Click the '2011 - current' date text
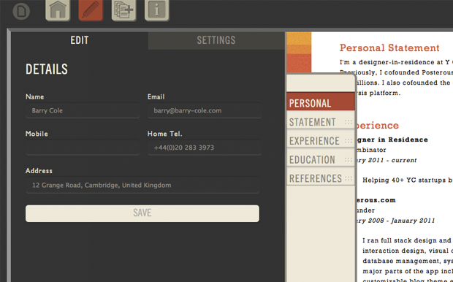Image resolution: width=453 pixels, height=282 pixels. (x=392, y=160)
